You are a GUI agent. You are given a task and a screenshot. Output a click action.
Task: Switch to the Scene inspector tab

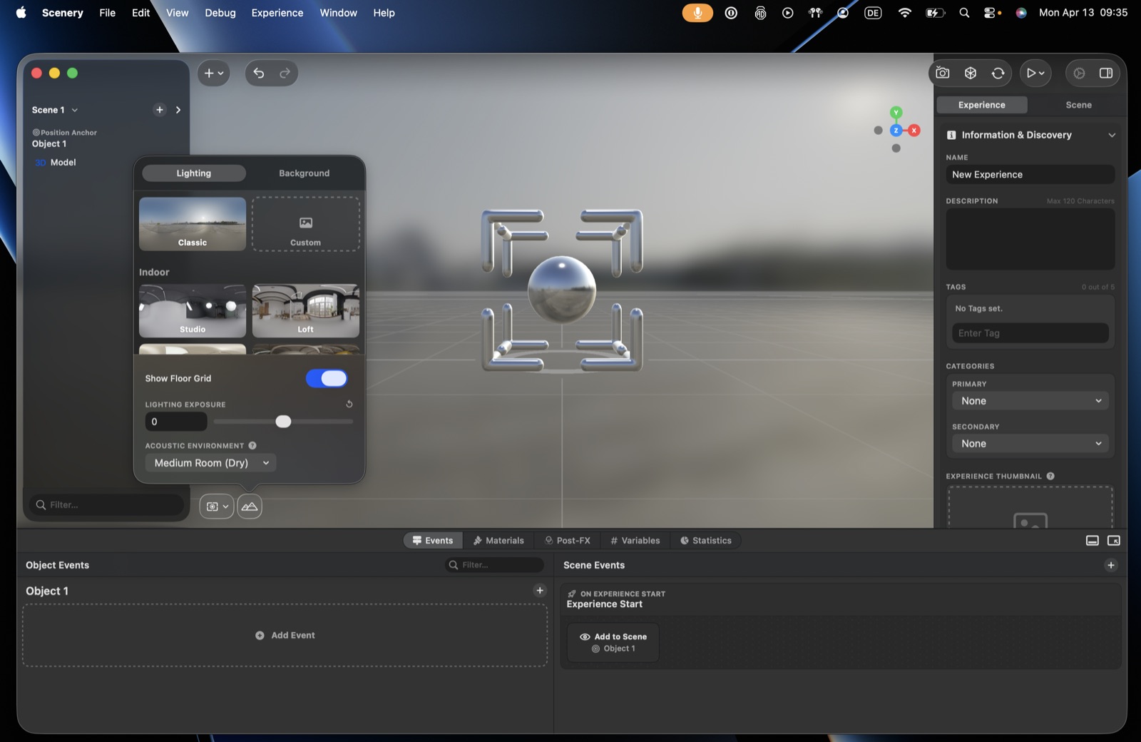1078,105
